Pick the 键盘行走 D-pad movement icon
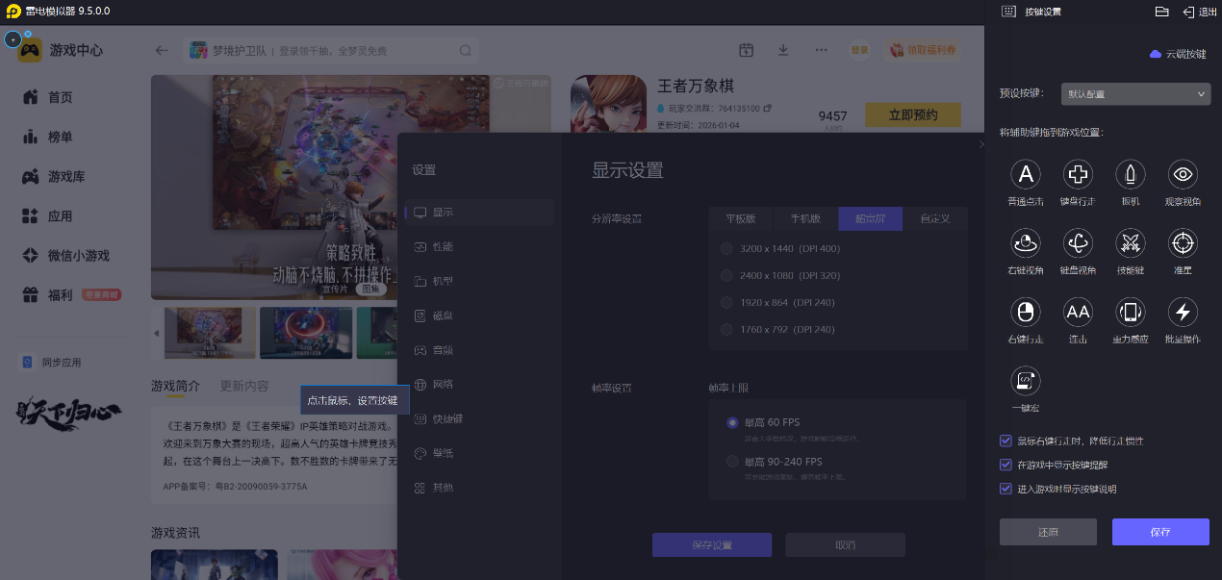Viewport: 1222px width, 580px height. [1078, 174]
